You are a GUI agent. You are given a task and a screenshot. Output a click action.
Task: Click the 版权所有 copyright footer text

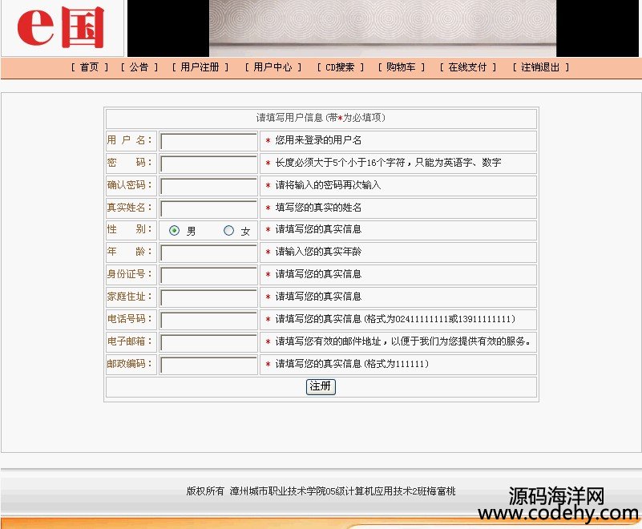pyautogui.click(x=321, y=491)
